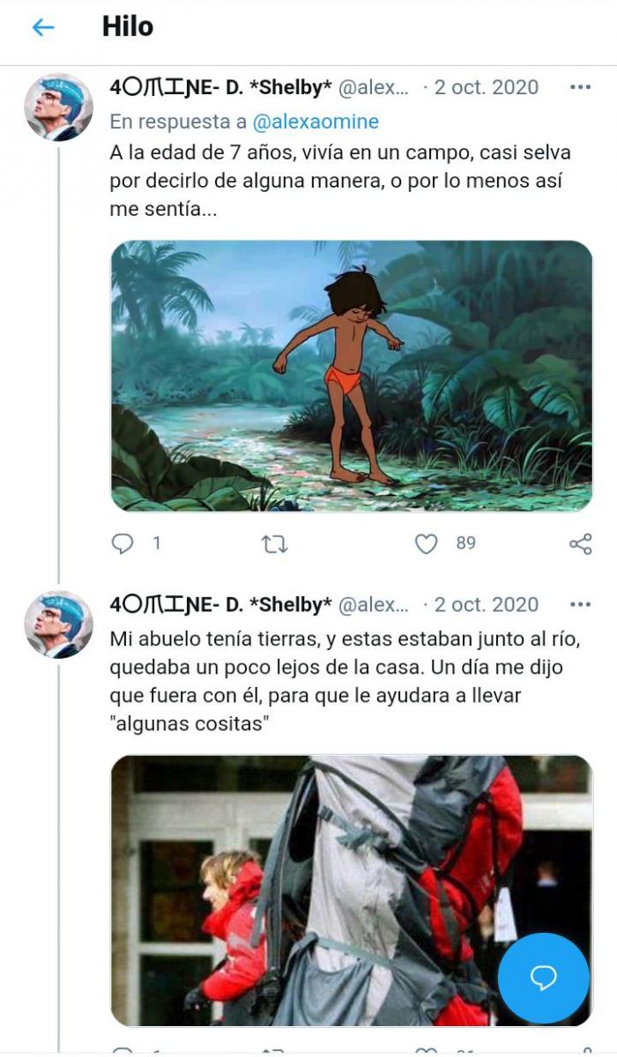The width and height of the screenshot is (617, 1057).
Task: Open the second tweet's author profile avatar
Action: click(58, 625)
